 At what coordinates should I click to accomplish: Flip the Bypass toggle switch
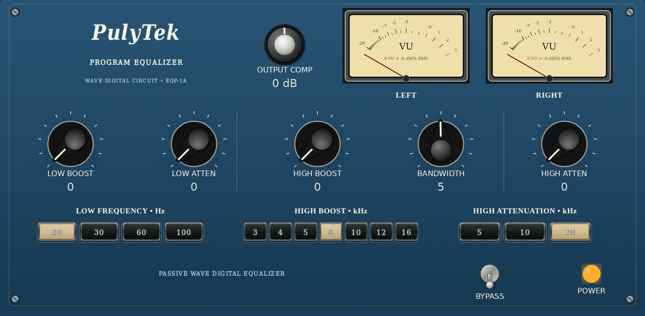coord(490,276)
